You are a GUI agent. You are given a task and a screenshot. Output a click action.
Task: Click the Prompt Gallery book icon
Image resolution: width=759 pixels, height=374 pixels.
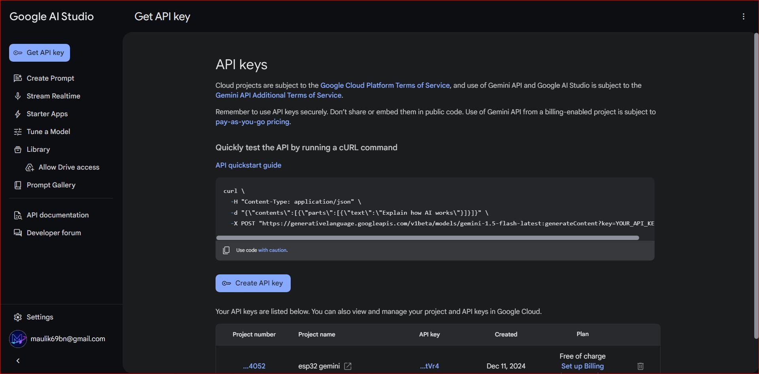(18, 185)
